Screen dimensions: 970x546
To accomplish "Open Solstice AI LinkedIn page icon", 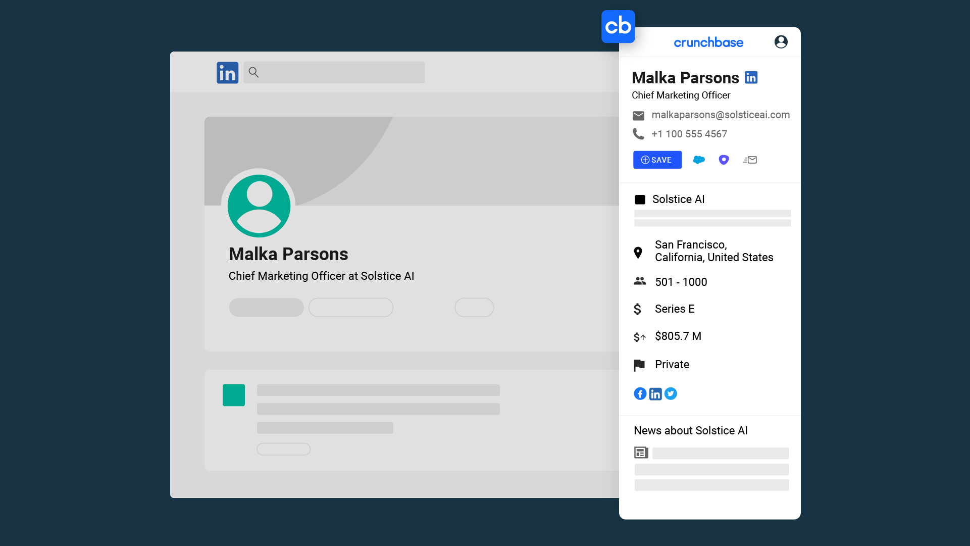I will click(655, 394).
